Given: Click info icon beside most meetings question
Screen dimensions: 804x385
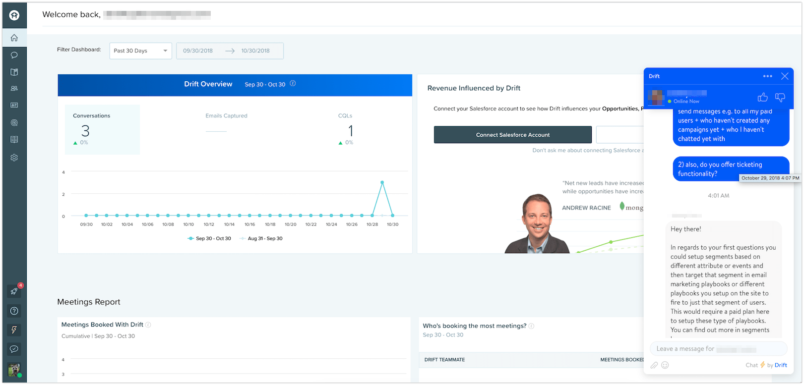Looking at the screenshot, I should tap(531, 326).
